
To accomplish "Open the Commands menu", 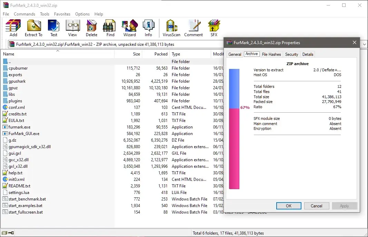I will (24, 14).
